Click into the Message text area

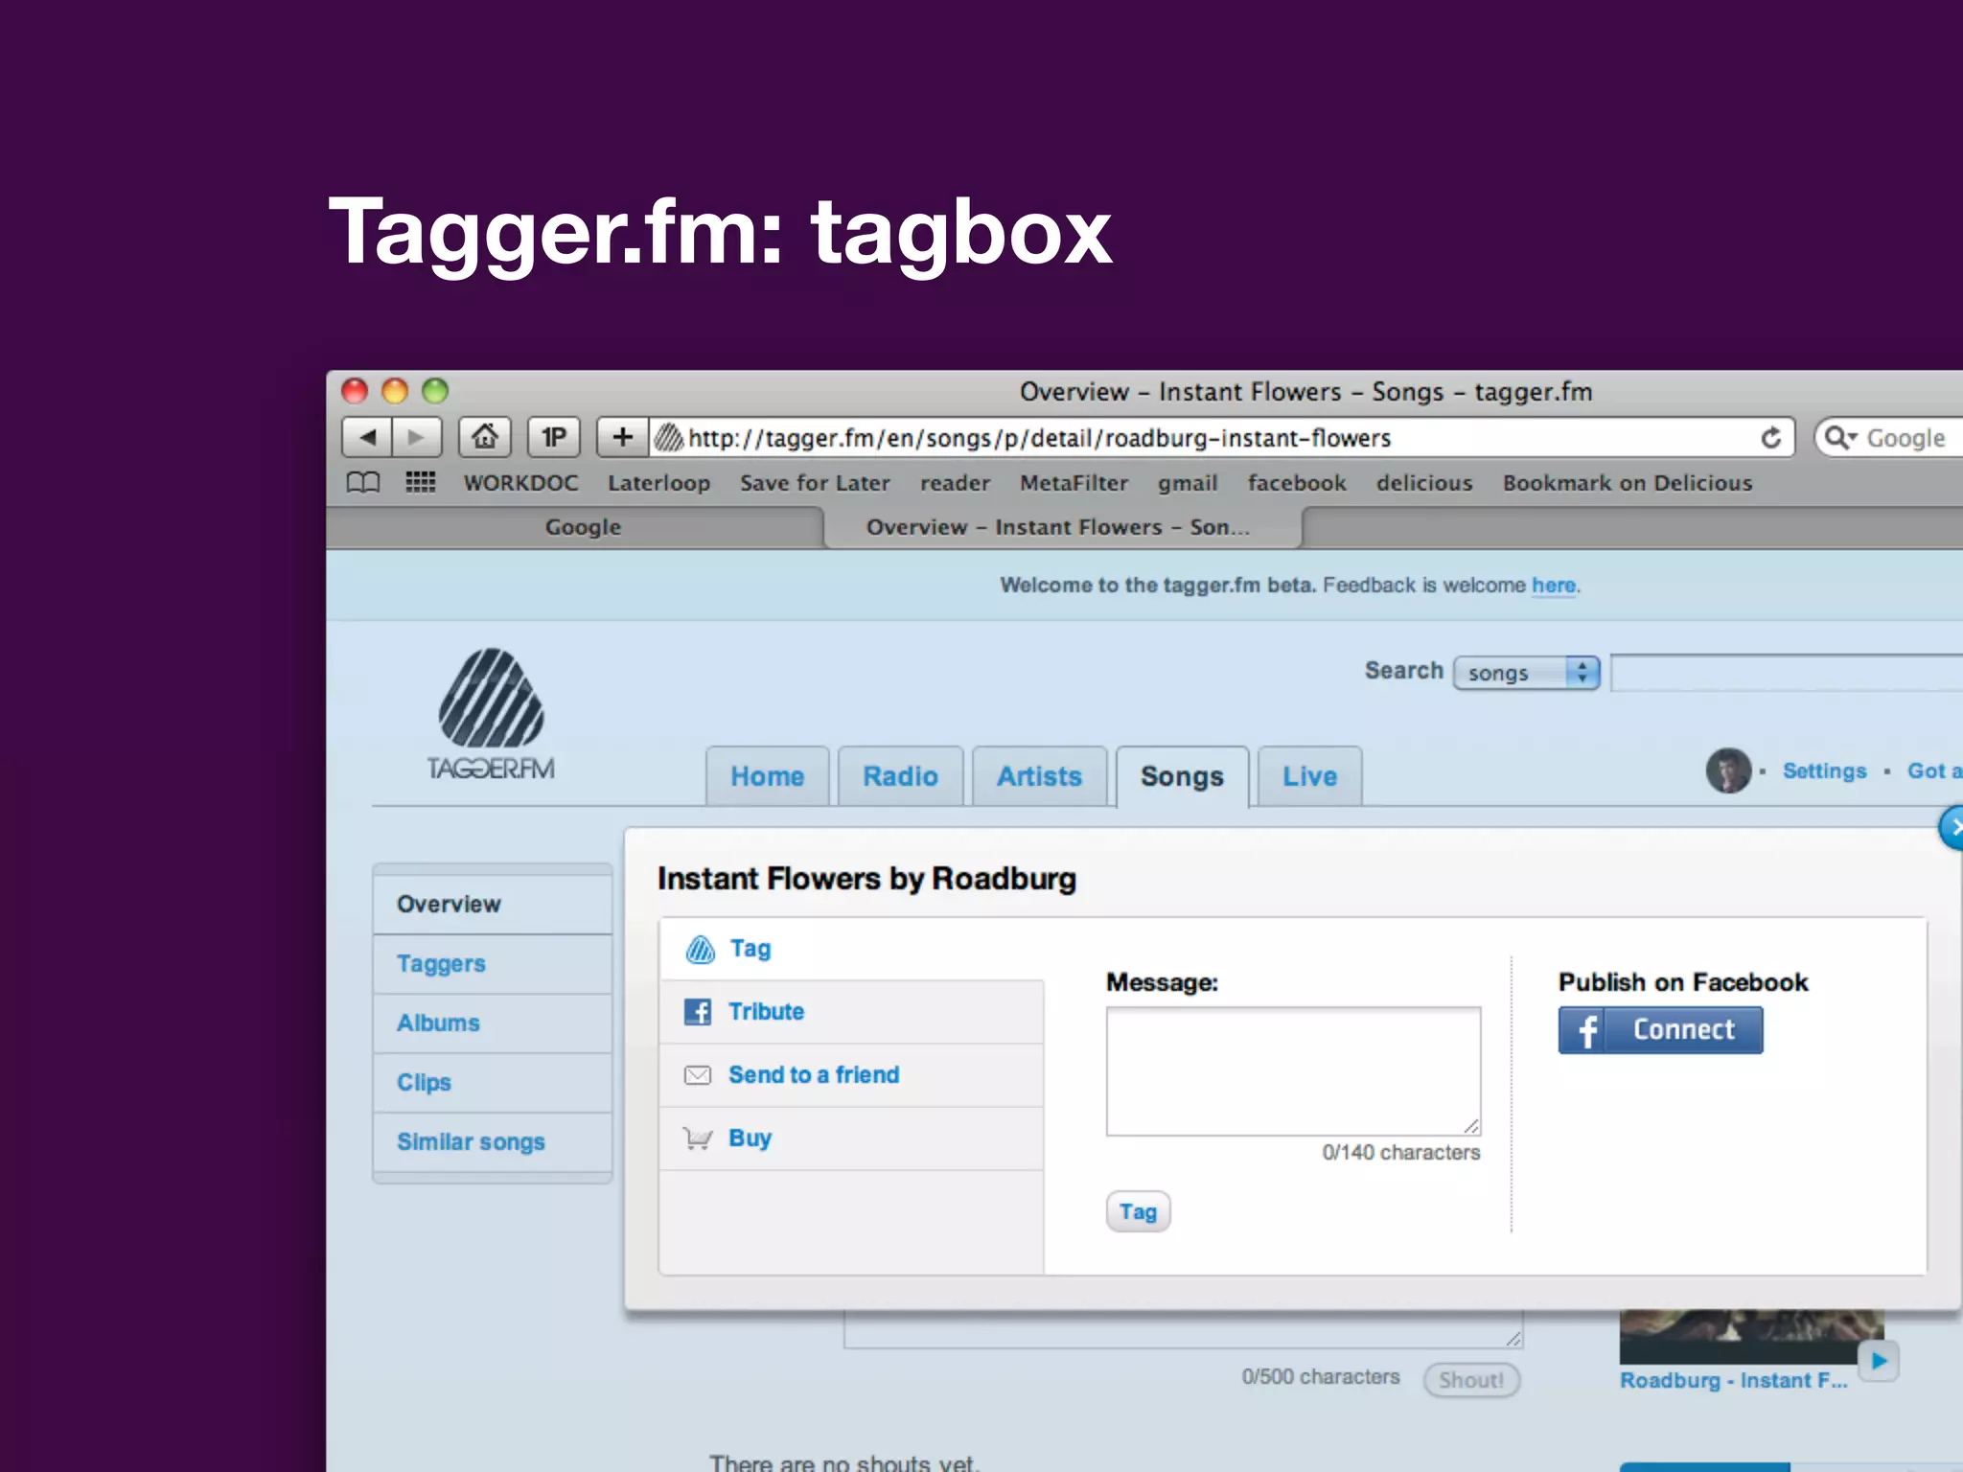tap(1293, 1070)
